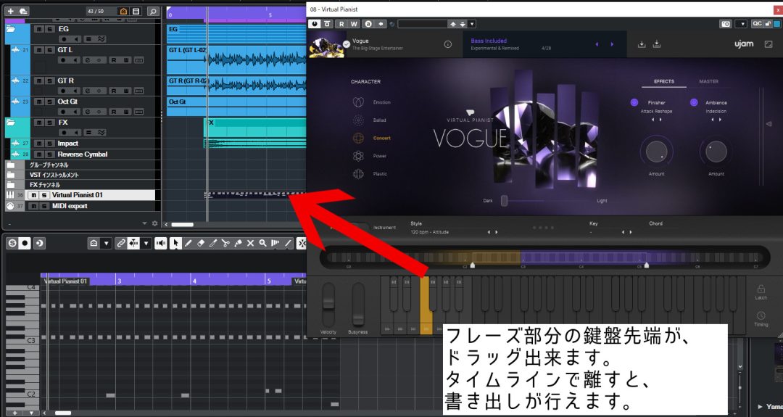Toggle Record in Editor button
The height and width of the screenshot is (417, 783).
25,243
